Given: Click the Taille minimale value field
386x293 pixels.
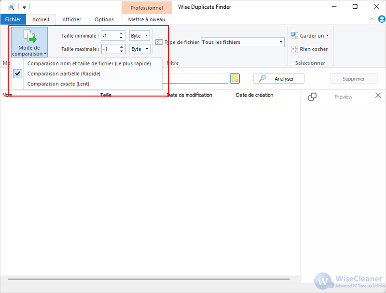Looking at the screenshot, I should point(110,36).
